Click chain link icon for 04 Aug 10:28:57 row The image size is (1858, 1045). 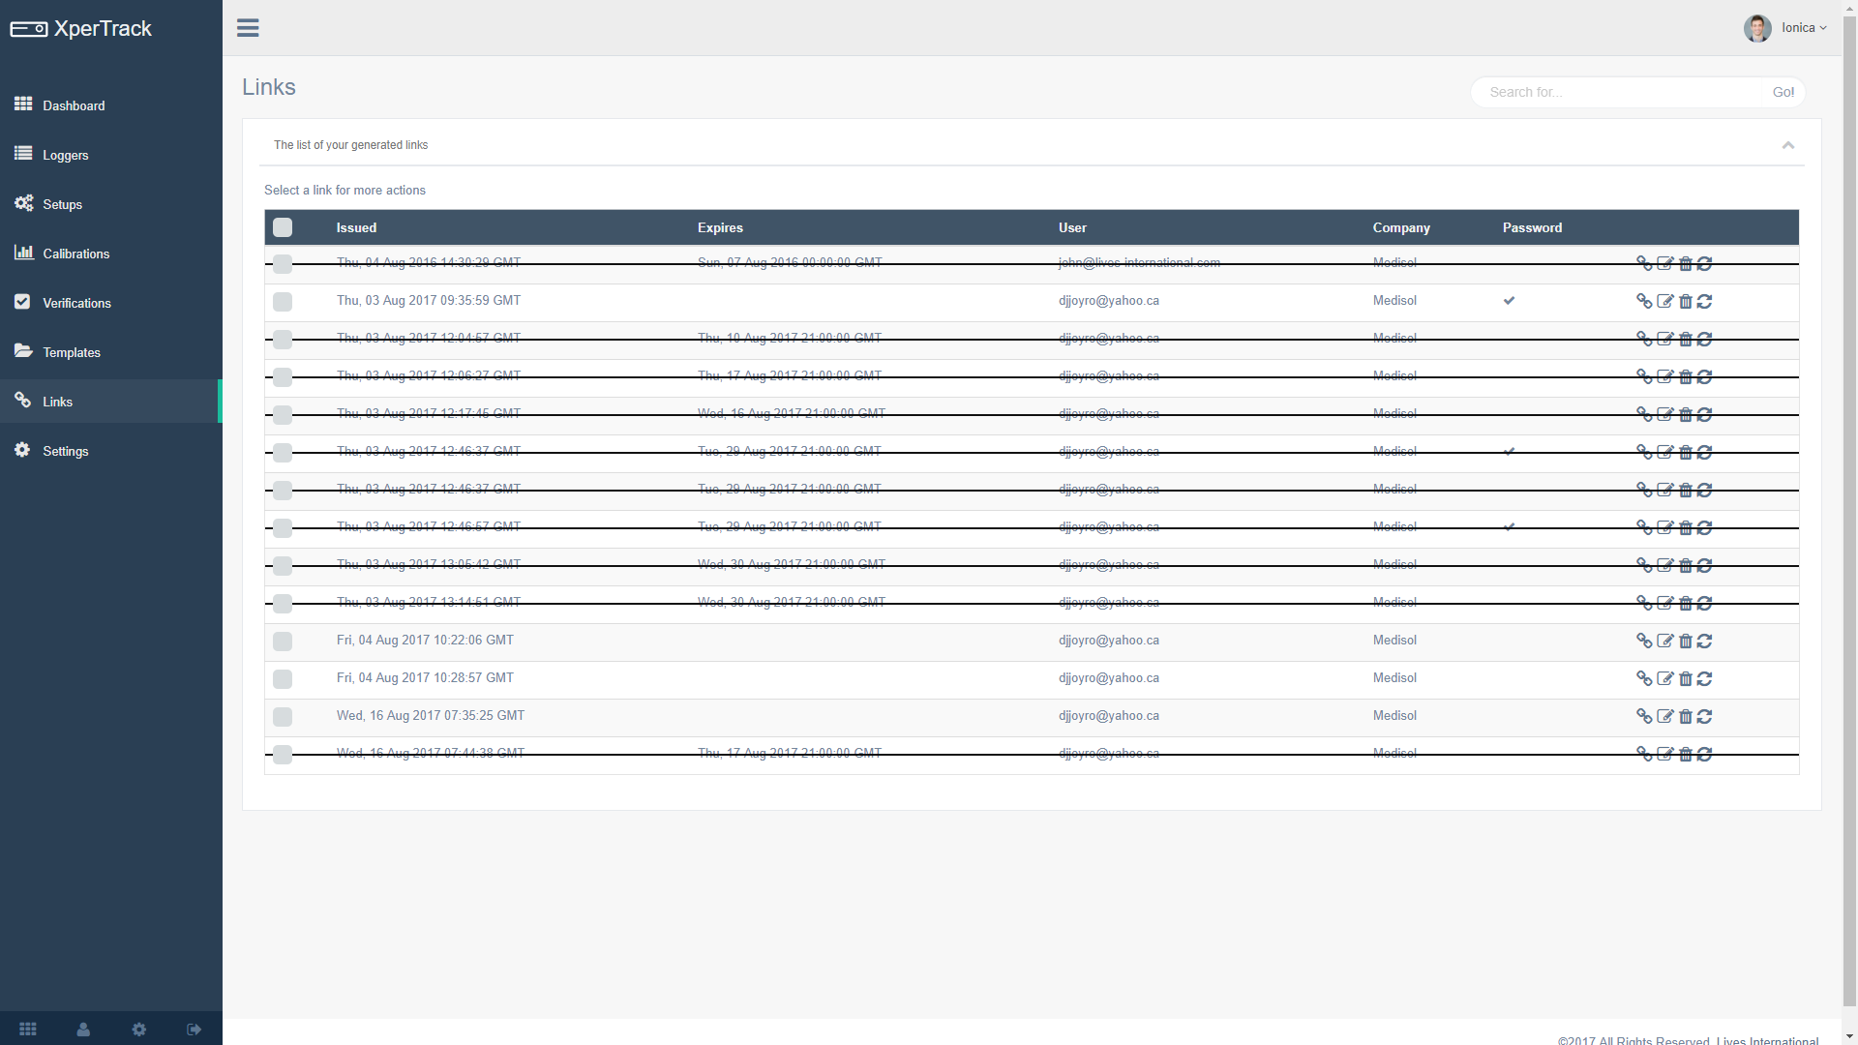pos(1643,678)
